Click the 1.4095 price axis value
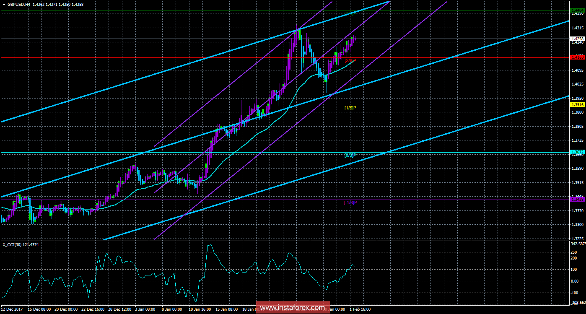The image size is (586, 314). [578, 70]
